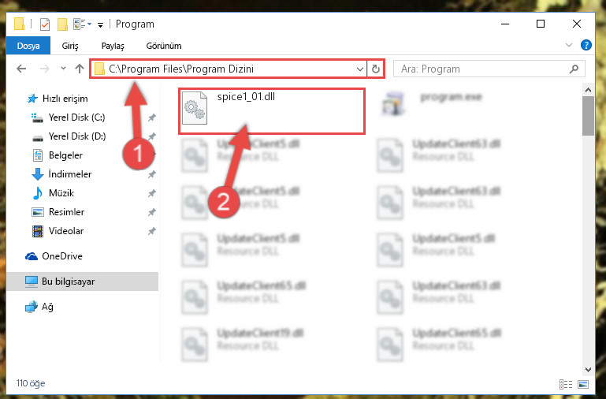Unpin Yerel Disk (C:) pin icon

152,117
